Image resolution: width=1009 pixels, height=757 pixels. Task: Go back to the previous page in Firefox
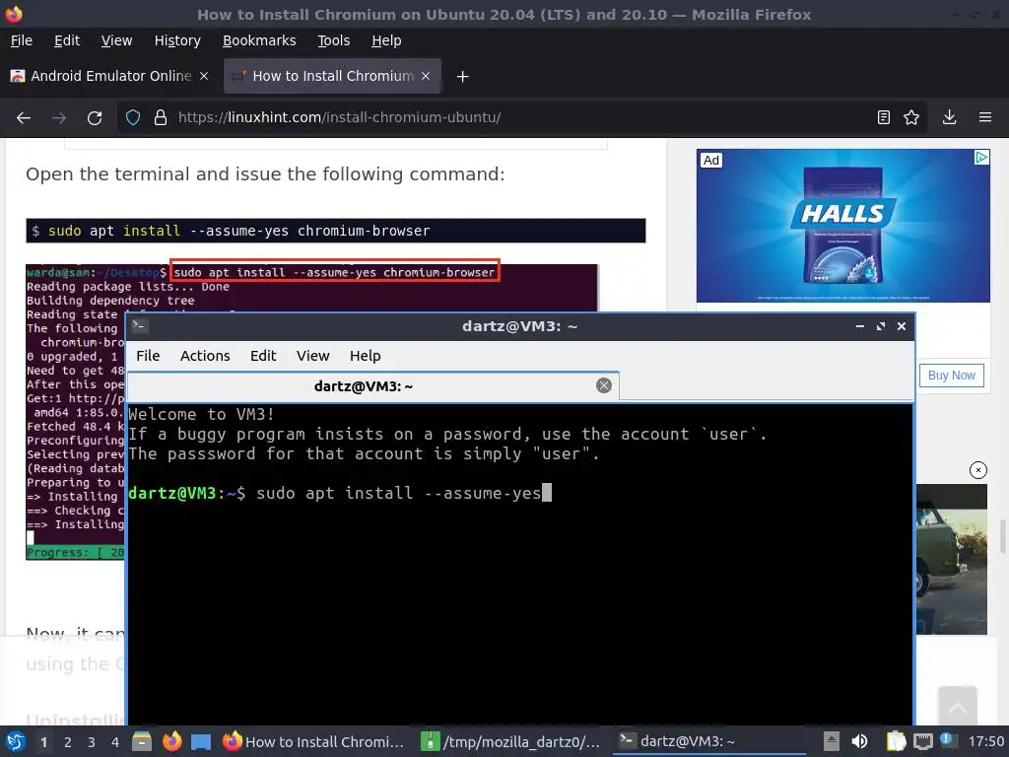(x=24, y=118)
